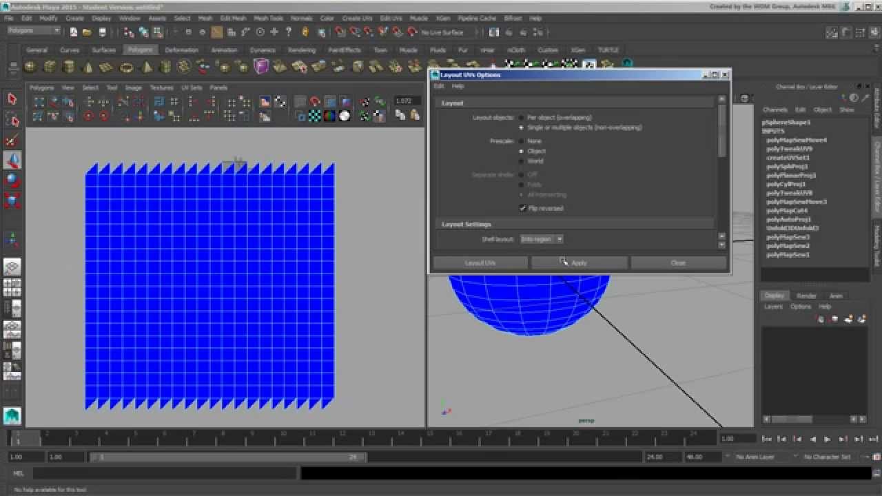The height and width of the screenshot is (496, 882).
Task: Open the Edit UVs menu
Action: click(391, 19)
